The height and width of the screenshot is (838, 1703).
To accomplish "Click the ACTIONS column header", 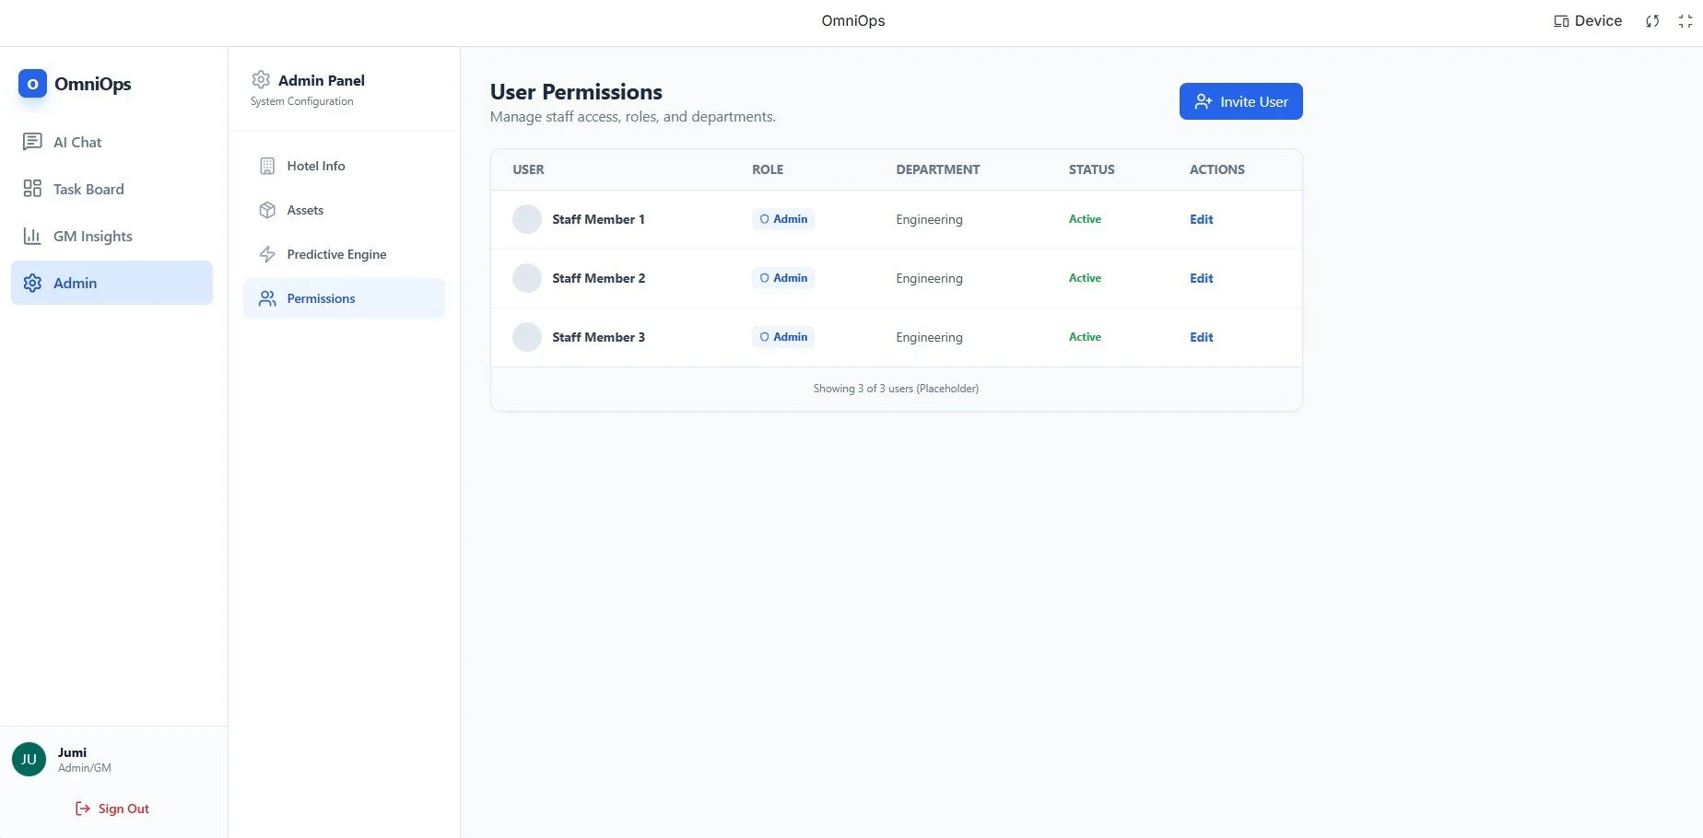I will (x=1216, y=169).
